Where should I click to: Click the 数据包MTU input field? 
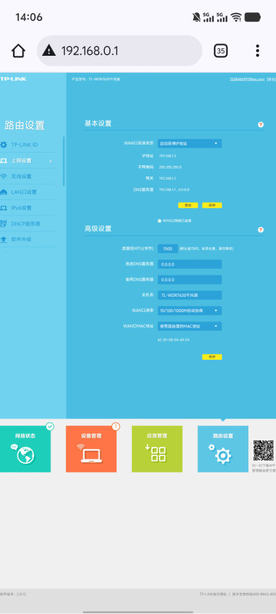(168, 249)
